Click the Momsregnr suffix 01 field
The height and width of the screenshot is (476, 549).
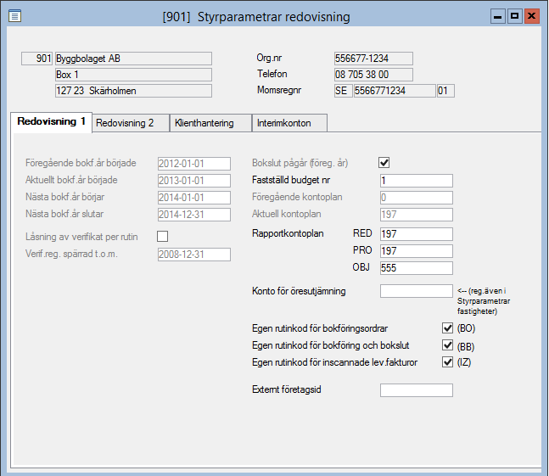coord(445,91)
